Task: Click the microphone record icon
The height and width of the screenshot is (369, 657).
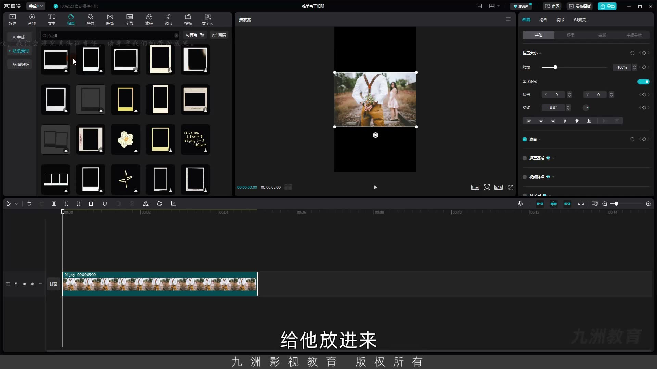Action: 520,204
